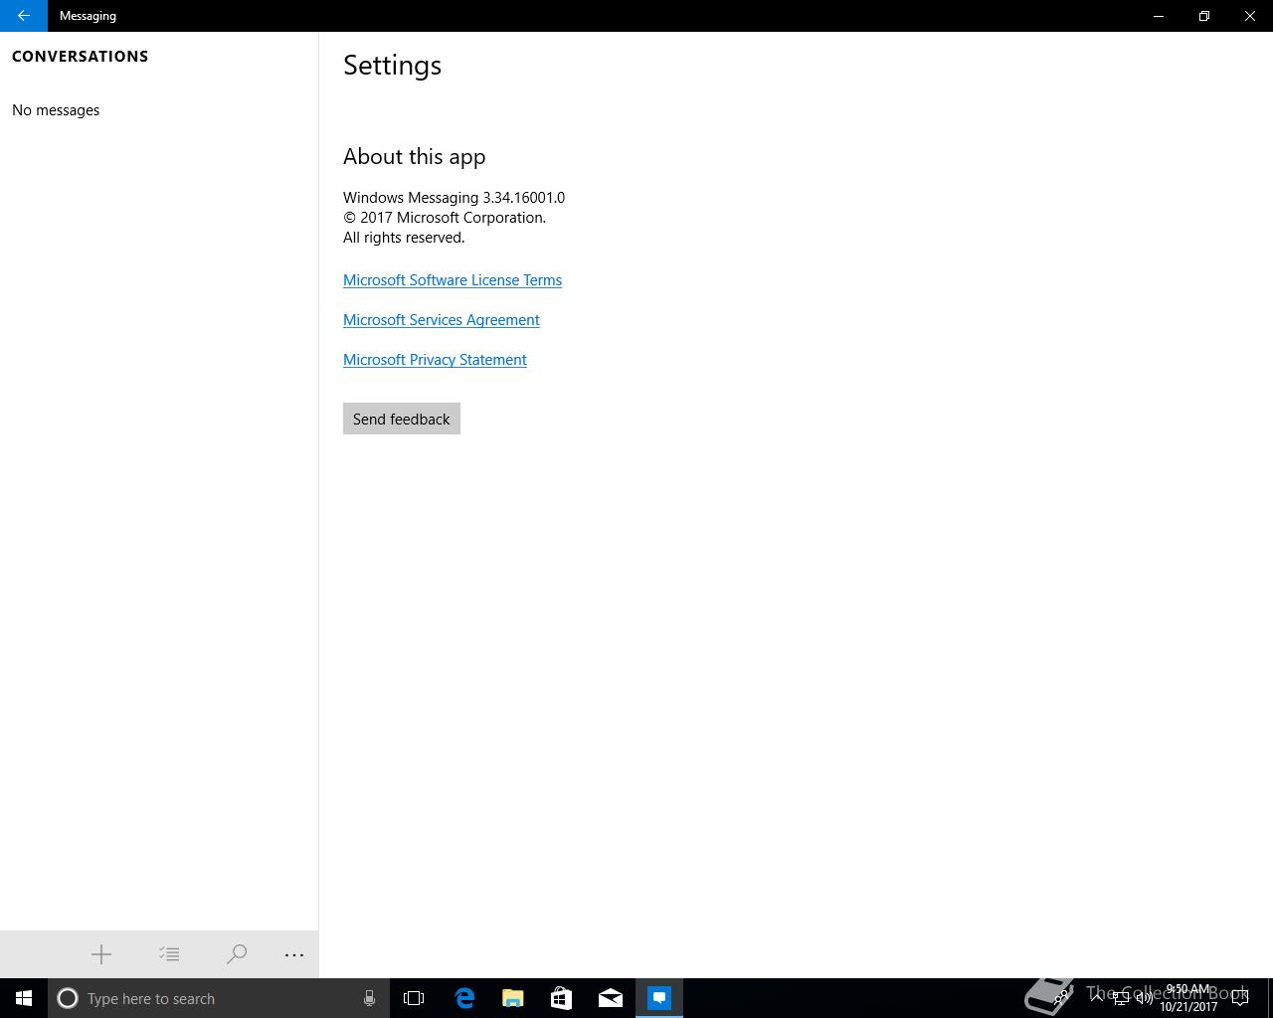The image size is (1273, 1018).
Task: Open the volume tray icon
Action: point(1145,998)
